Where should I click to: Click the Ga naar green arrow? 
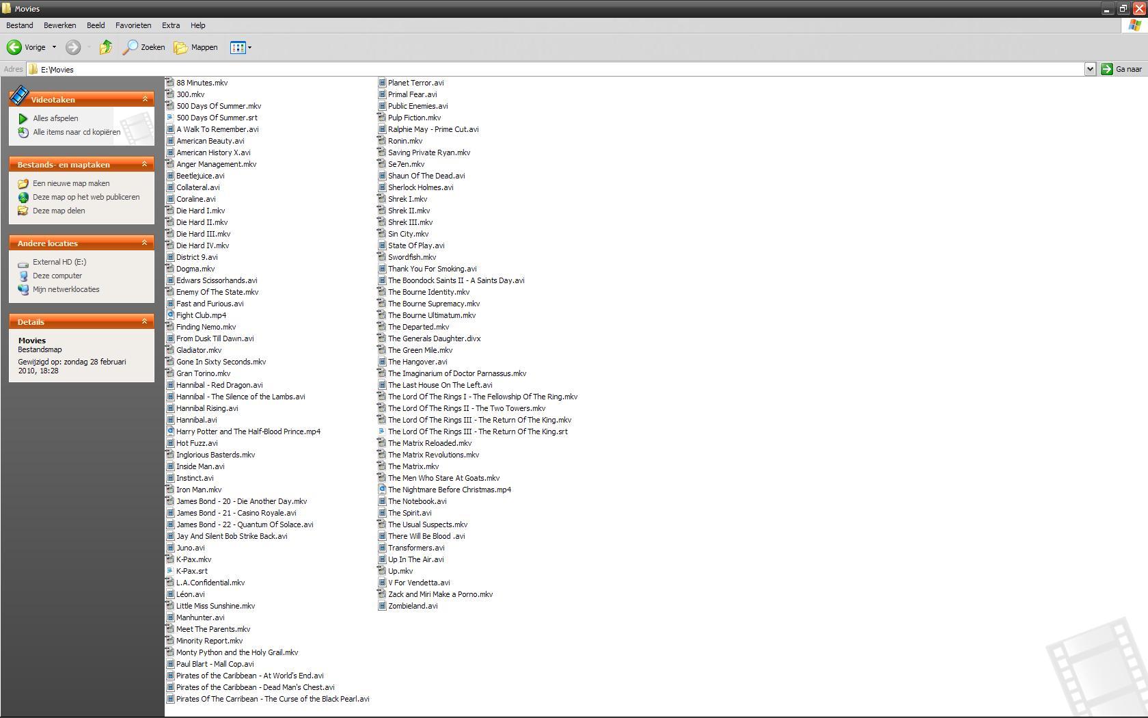coord(1106,69)
